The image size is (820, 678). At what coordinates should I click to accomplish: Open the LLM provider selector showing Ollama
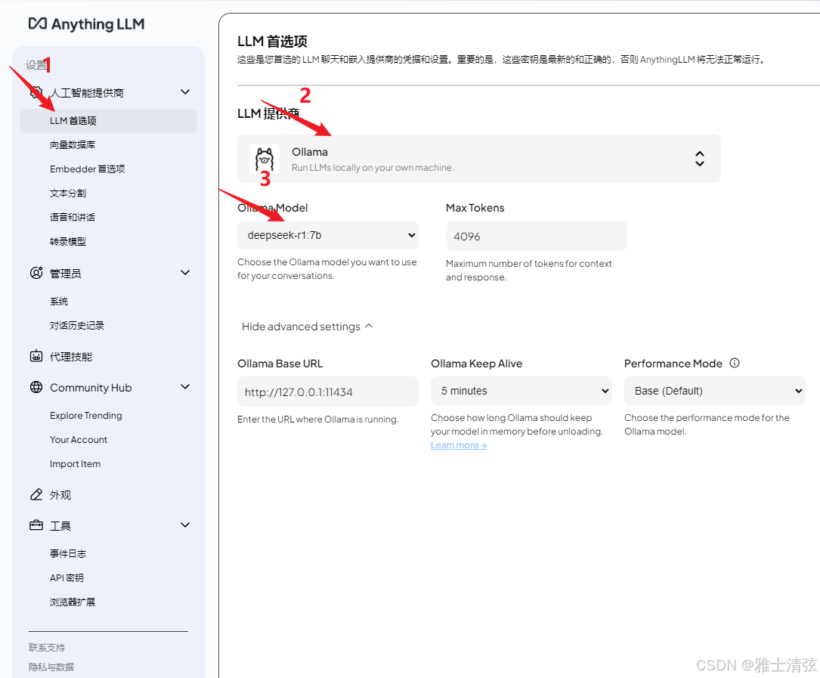479,159
